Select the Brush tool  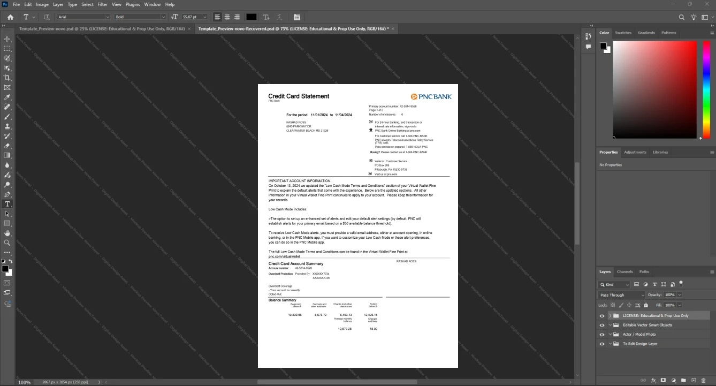[x=7, y=117]
